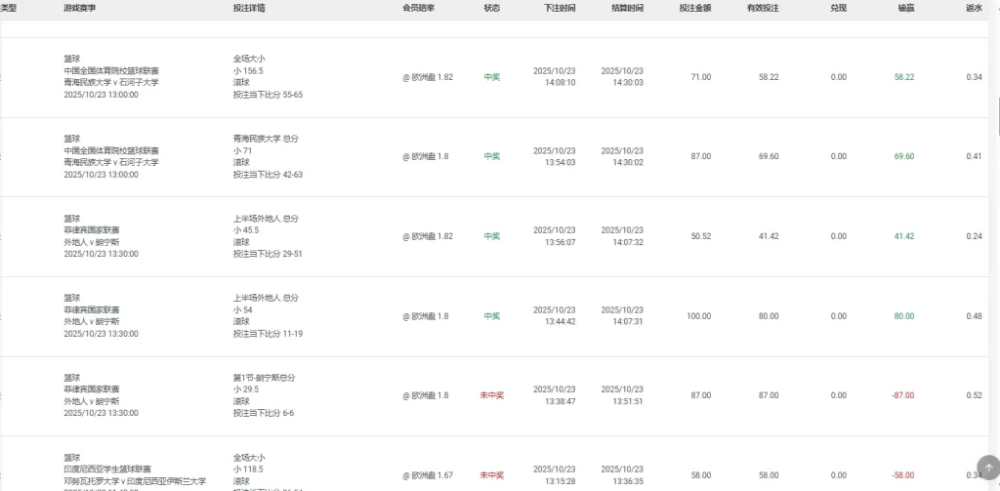Screen dimensions: 1000x491
Task: Click the green 80.00 win amount
Action: click(x=904, y=316)
